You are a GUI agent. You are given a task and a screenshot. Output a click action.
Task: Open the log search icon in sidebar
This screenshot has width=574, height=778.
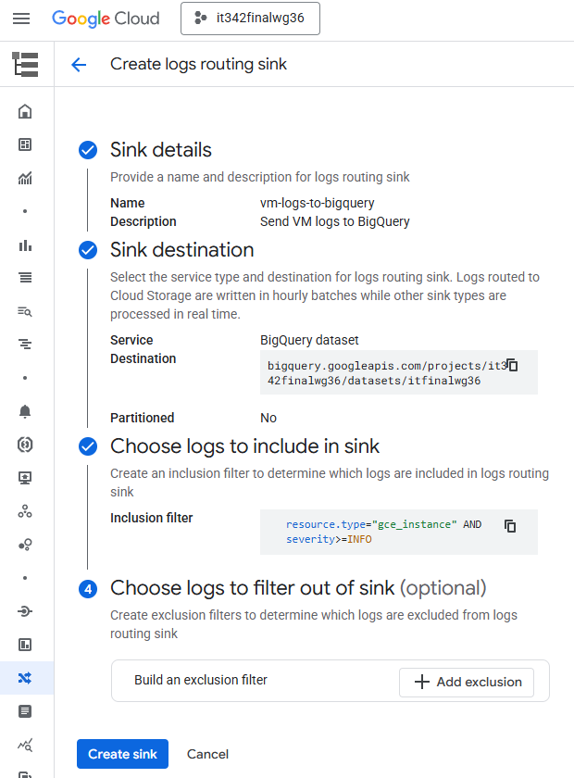[x=25, y=311]
